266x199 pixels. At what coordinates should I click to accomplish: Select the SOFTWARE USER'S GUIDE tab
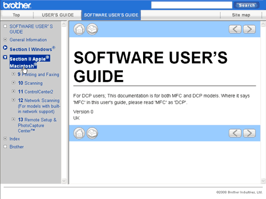pos(111,15)
